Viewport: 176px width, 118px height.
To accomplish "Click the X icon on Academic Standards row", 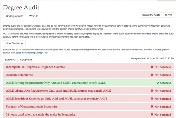I will [152, 75].
